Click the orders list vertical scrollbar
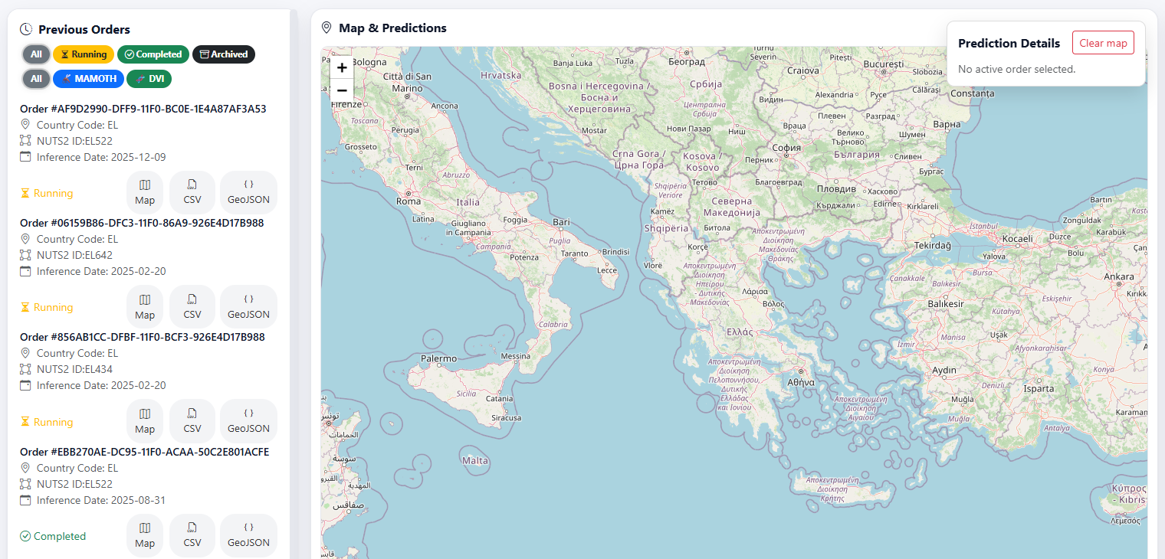 (294, 283)
